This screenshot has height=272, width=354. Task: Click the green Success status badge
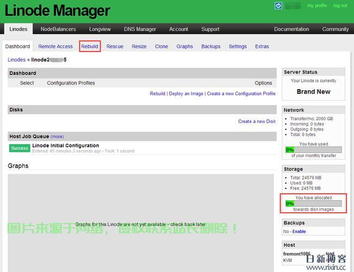(x=20, y=148)
